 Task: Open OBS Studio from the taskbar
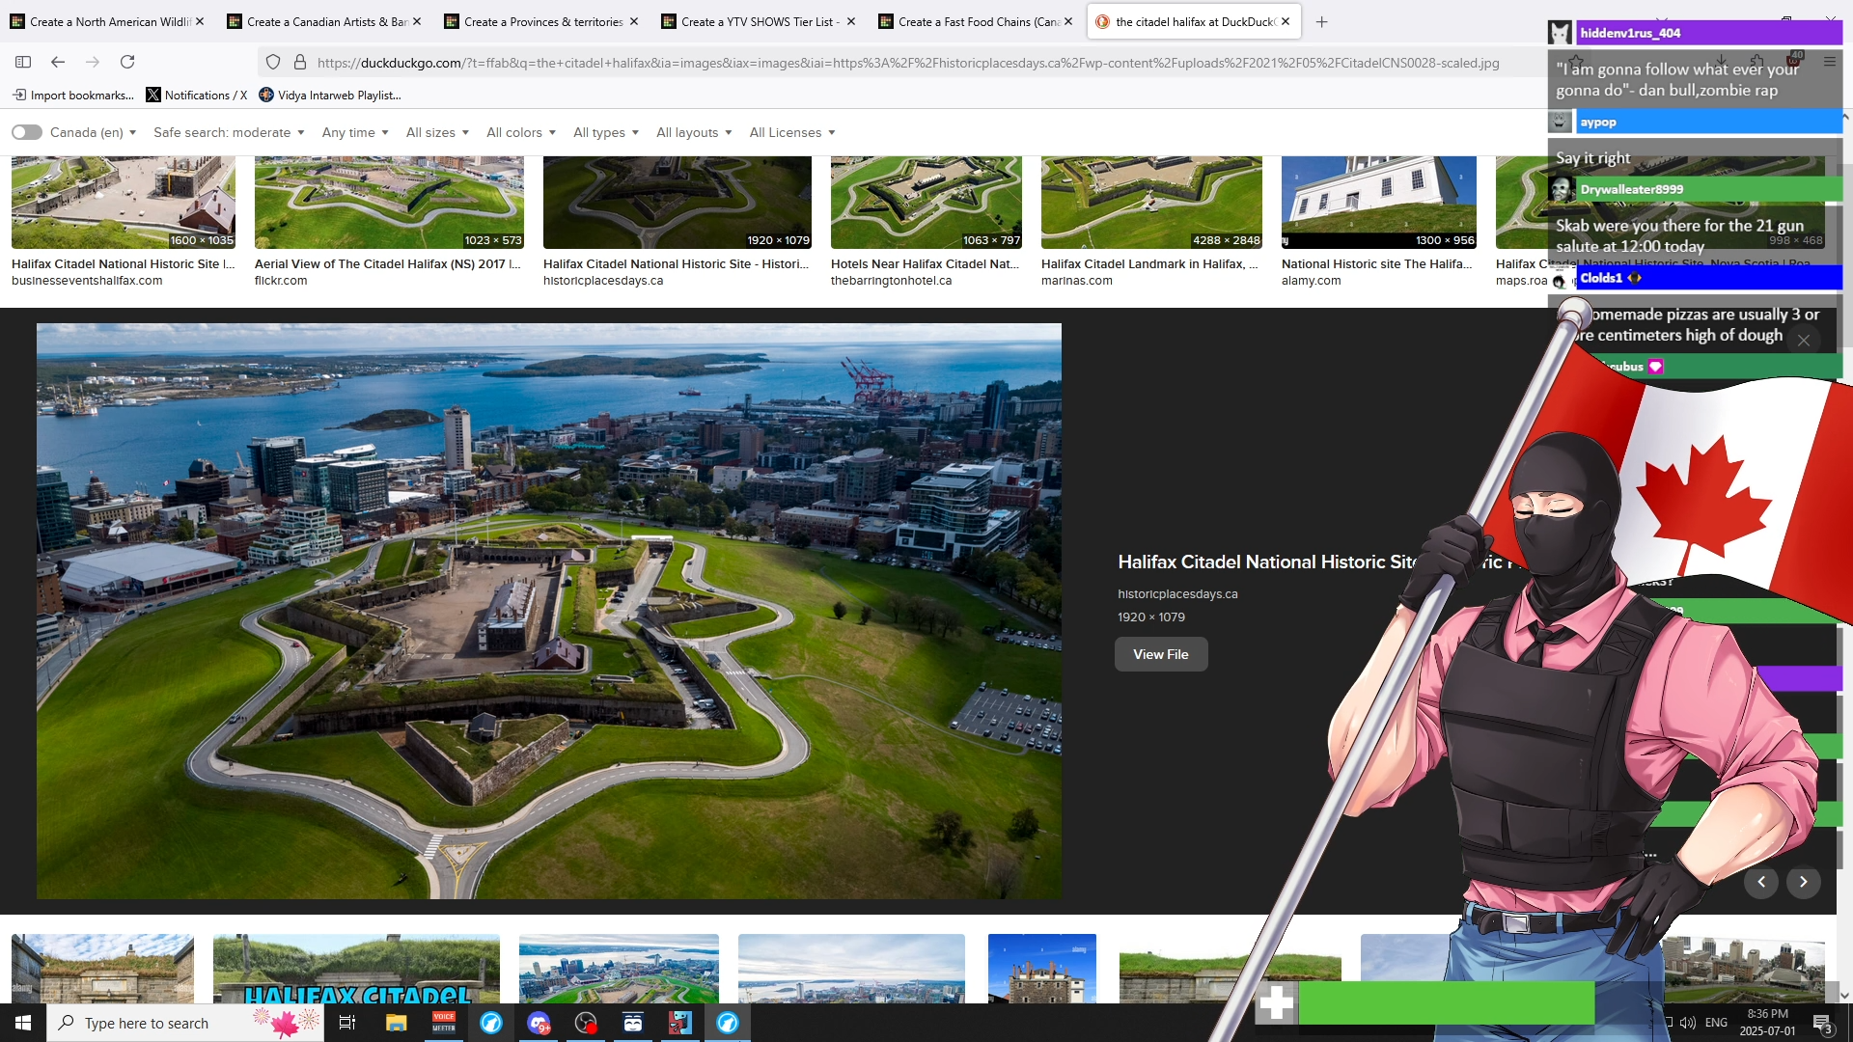586,1023
